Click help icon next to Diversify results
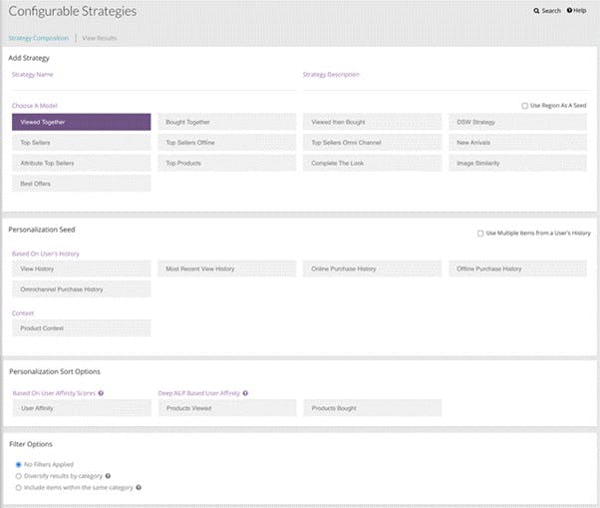600x508 pixels. click(x=108, y=476)
